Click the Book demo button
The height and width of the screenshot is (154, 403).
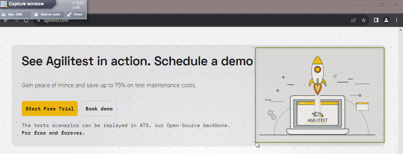coord(99,109)
